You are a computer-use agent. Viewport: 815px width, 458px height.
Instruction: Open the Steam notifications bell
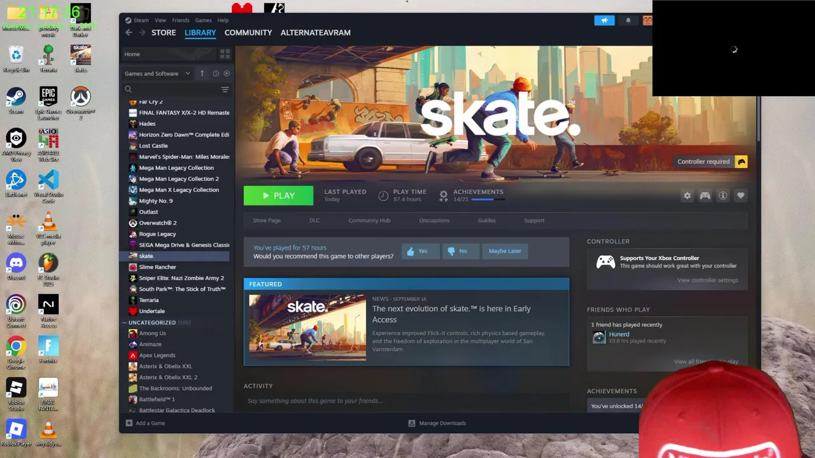click(628, 20)
